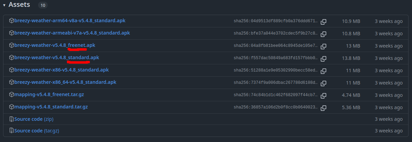Download breezy-weather-x86_64-v5.4.8_standard.apk
Screen dimensions: 412x142
(x=66, y=82)
